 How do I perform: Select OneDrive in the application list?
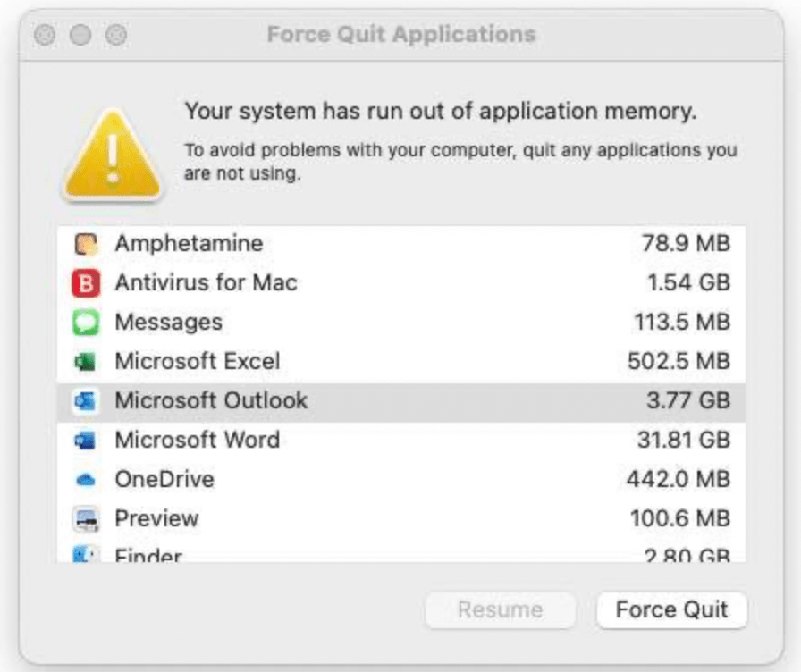click(164, 480)
